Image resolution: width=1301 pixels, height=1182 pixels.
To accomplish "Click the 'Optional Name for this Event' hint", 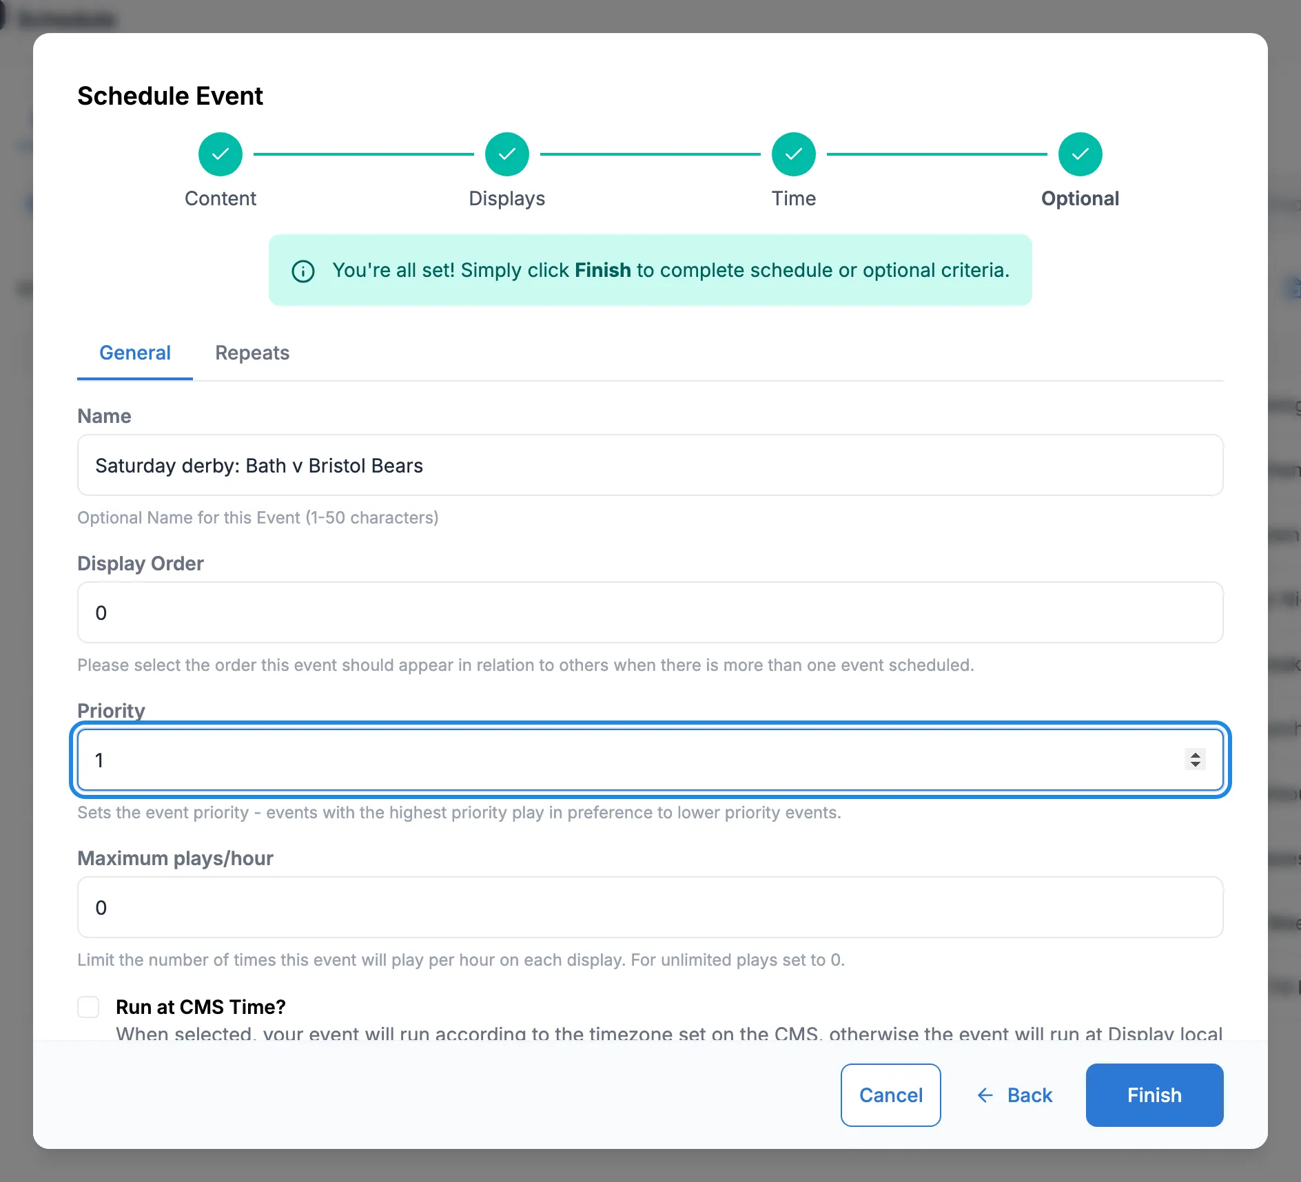I will pyautogui.click(x=258, y=517).
